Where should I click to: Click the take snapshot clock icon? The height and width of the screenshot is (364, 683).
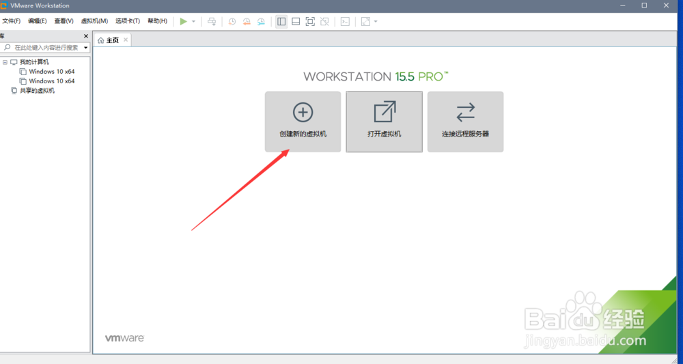coord(232,21)
